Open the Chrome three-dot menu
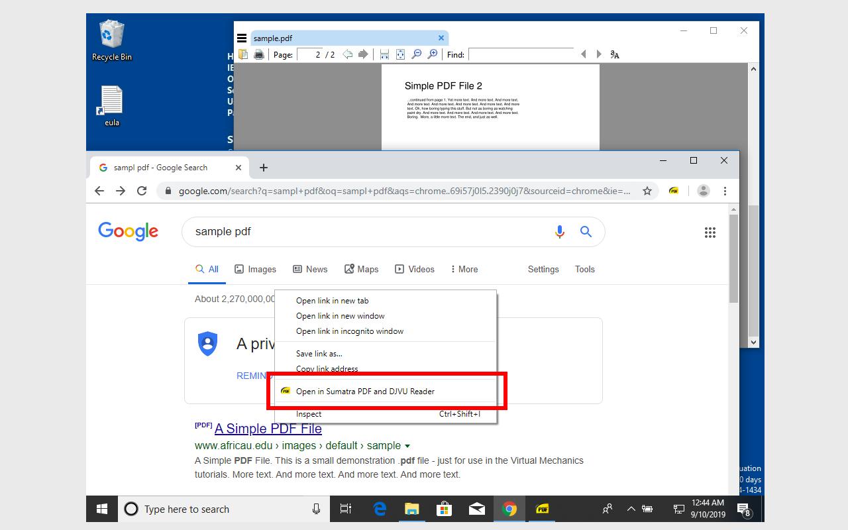The image size is (848, 530). 725,191
